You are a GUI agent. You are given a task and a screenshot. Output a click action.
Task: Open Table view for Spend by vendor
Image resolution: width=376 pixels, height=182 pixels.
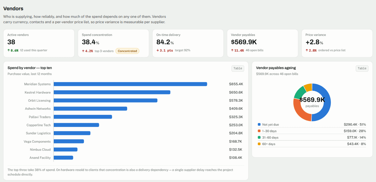point(238,68)
